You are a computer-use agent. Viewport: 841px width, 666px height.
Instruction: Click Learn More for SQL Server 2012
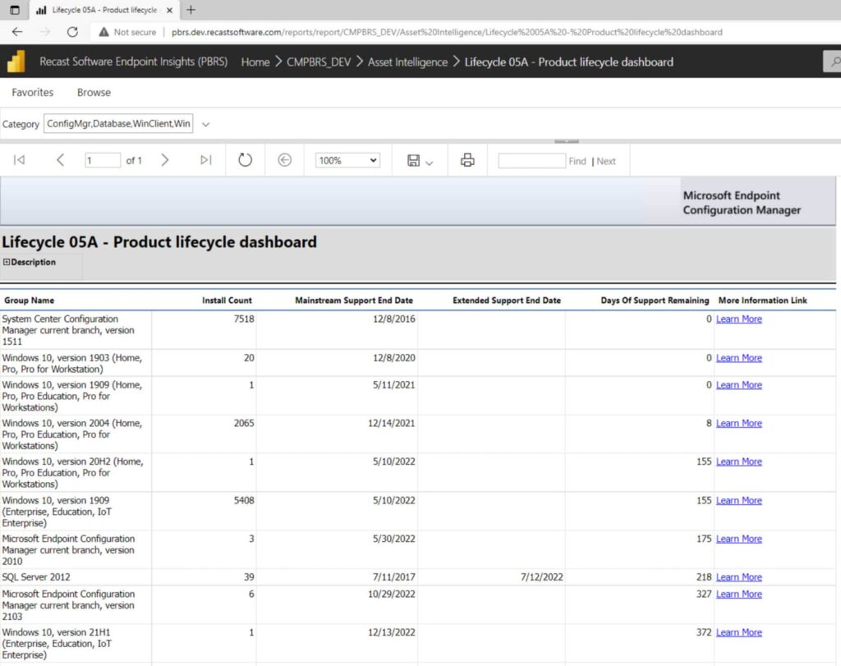tap(738, 576)
